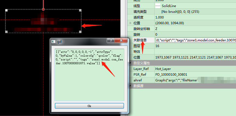The height and width of the screenshot is (116, 236).
Task: Select the 图层 property label
Action: 137,46
